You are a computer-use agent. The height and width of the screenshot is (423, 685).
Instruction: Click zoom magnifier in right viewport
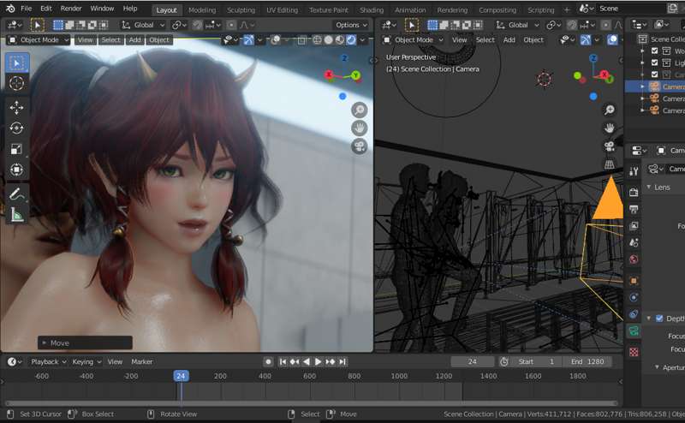pyautogui.click(x=609, y=110)
